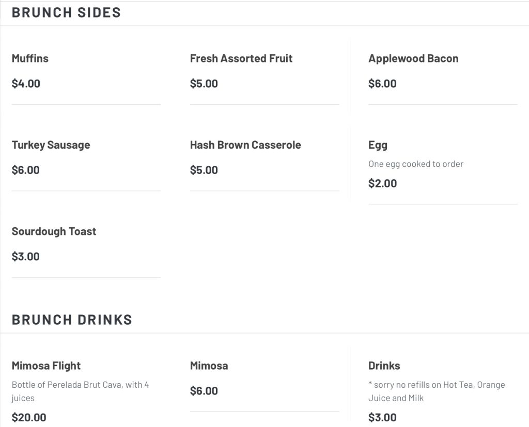529x427 pixels.
Task: Click the BRUNCH SIDES section heading
Action: click(x=66, y=12)
